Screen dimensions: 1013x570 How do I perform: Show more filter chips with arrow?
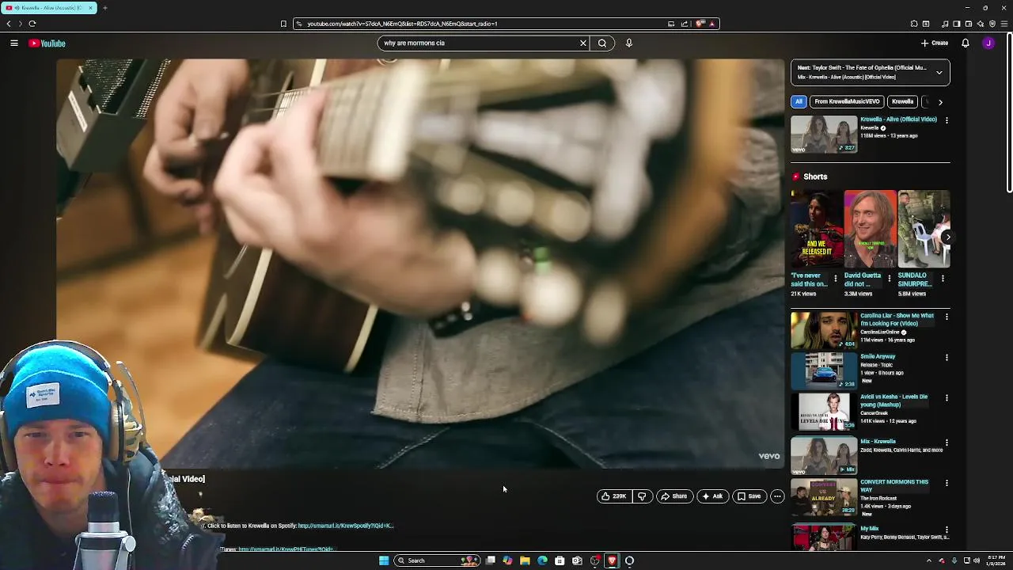click(940, 102)
